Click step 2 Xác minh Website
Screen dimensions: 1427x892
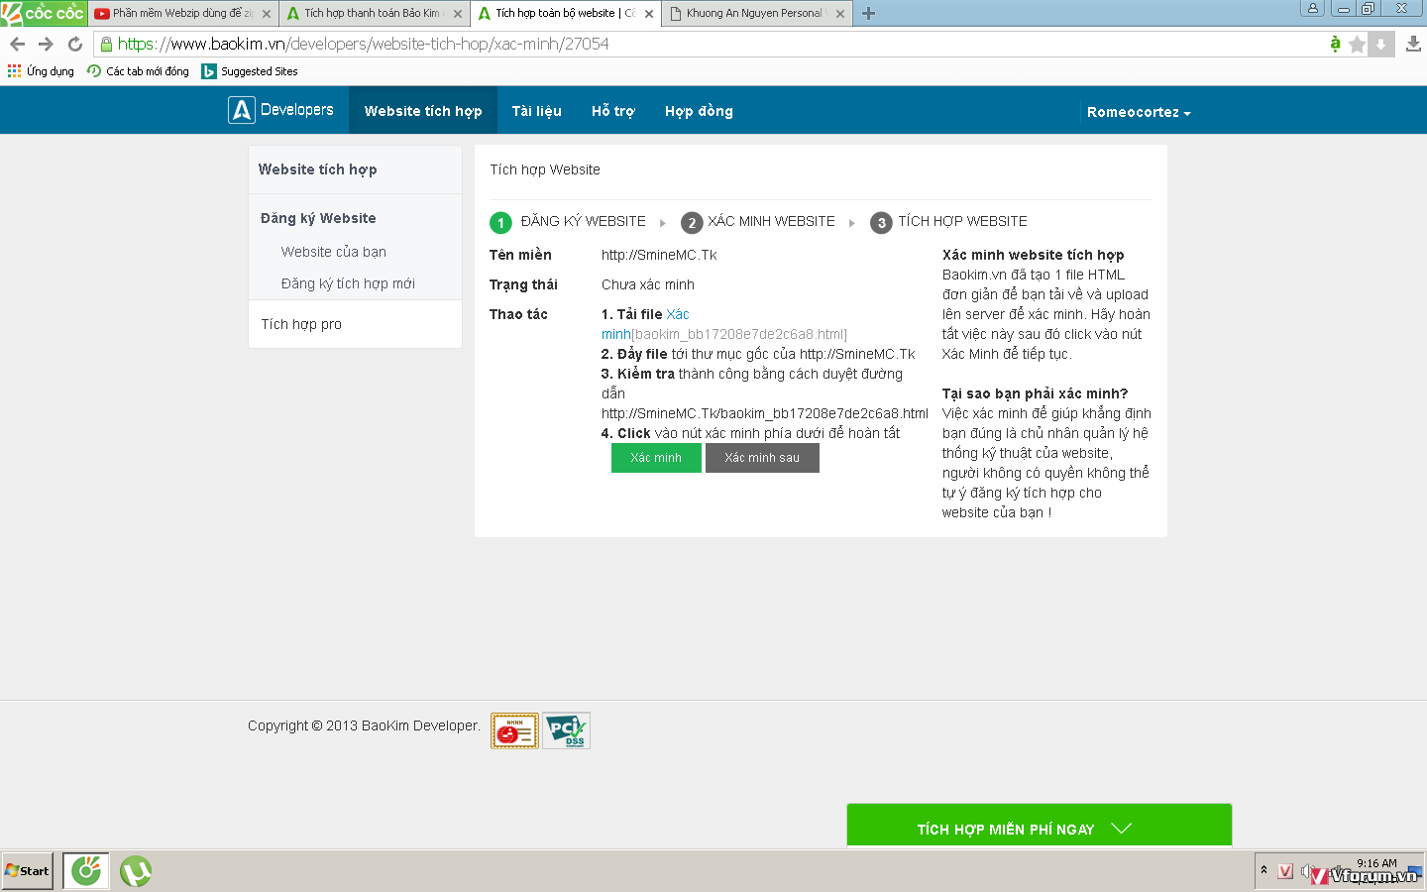click(758, 222)
